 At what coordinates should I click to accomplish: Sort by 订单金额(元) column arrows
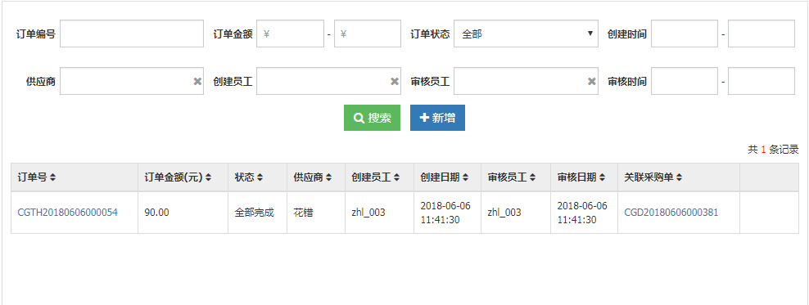click(209, 177)
